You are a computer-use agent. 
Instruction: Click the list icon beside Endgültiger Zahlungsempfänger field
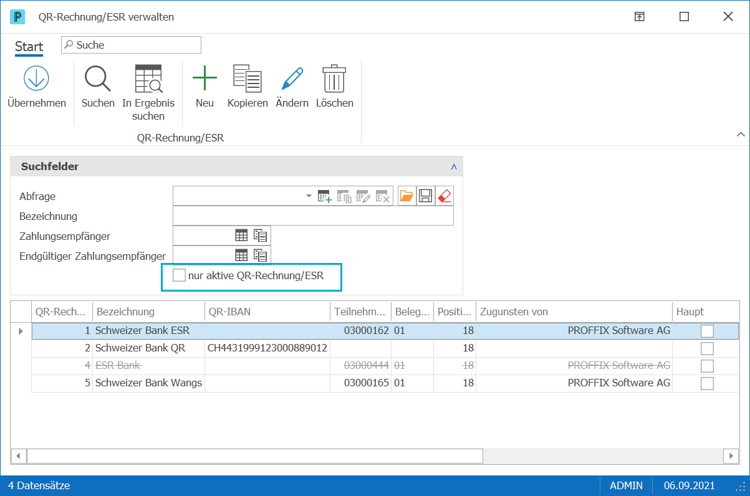point(260,255)
